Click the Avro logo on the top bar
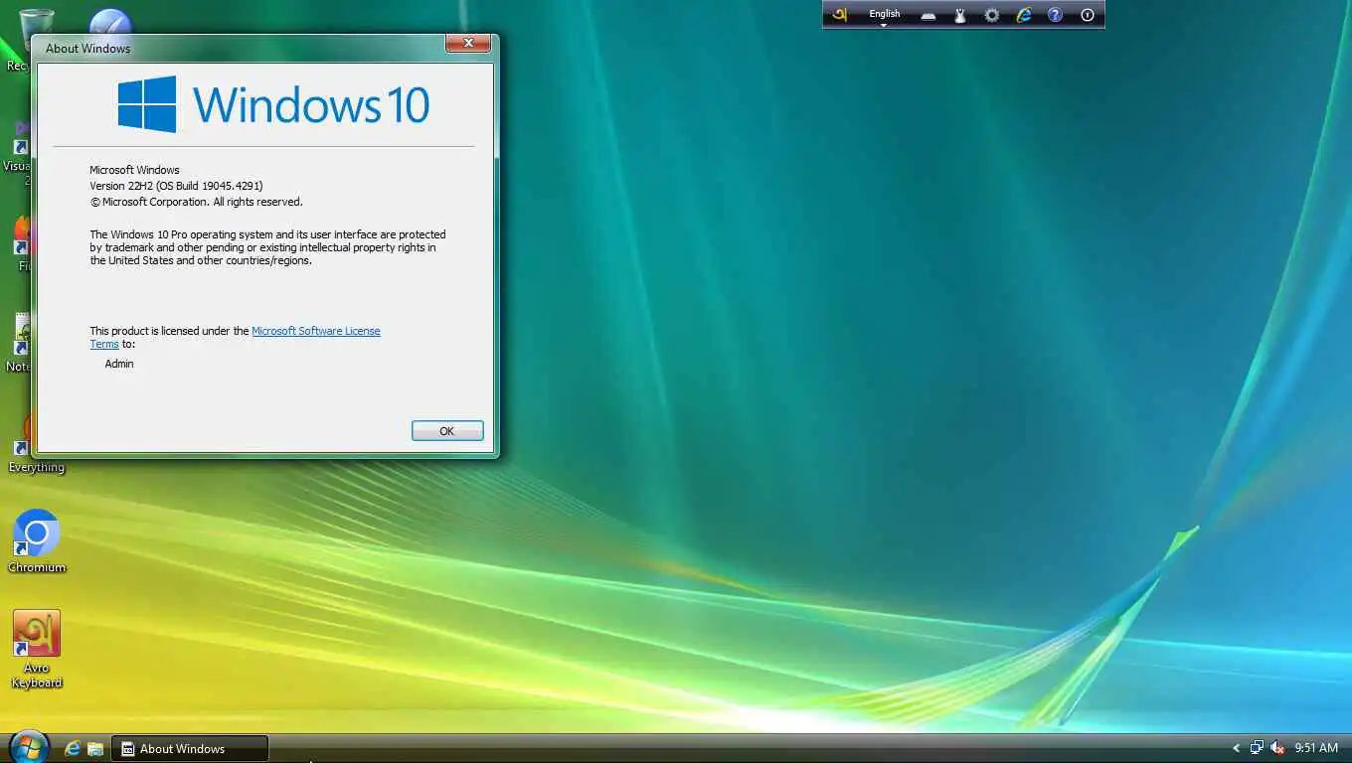Screen dimensions: 1352x763 click(840, 15)
